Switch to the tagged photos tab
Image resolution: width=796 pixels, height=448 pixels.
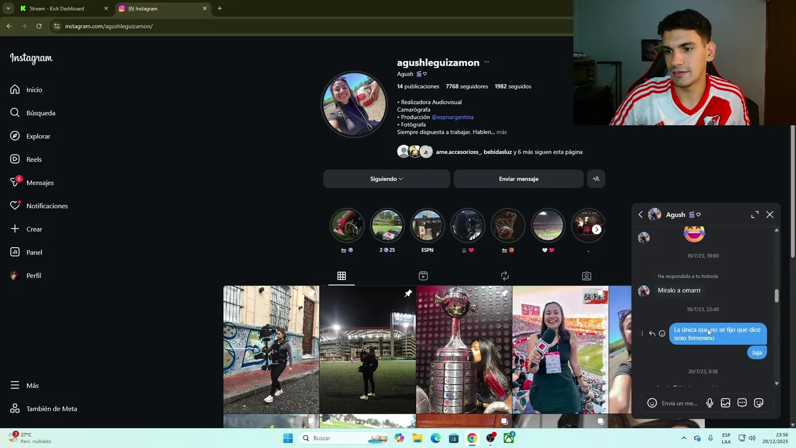pos(586,276)
